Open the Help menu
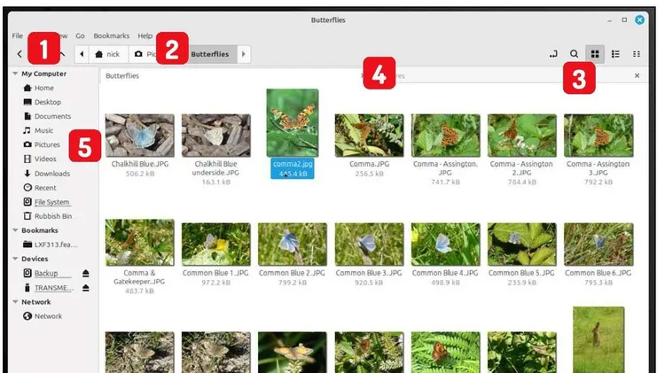Screen dimensions: 665x373 [145, 35]
